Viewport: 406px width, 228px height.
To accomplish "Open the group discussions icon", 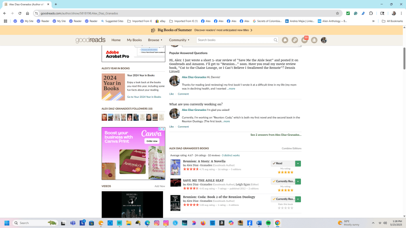I will tap(295, 40).
